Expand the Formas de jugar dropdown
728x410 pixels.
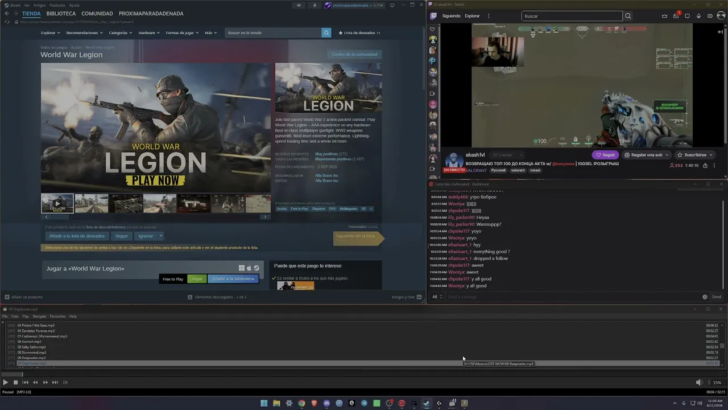(x=182, y=33)
